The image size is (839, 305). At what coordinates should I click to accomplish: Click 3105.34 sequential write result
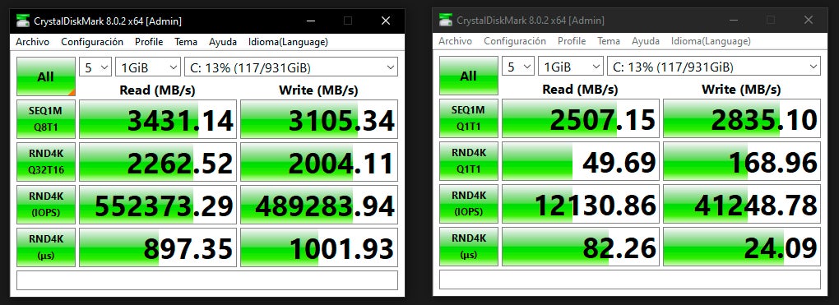click(319, 119)
